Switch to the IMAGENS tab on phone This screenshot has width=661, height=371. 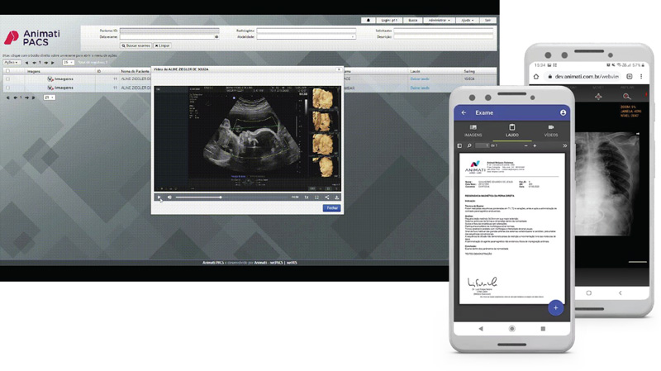(473, 131)
